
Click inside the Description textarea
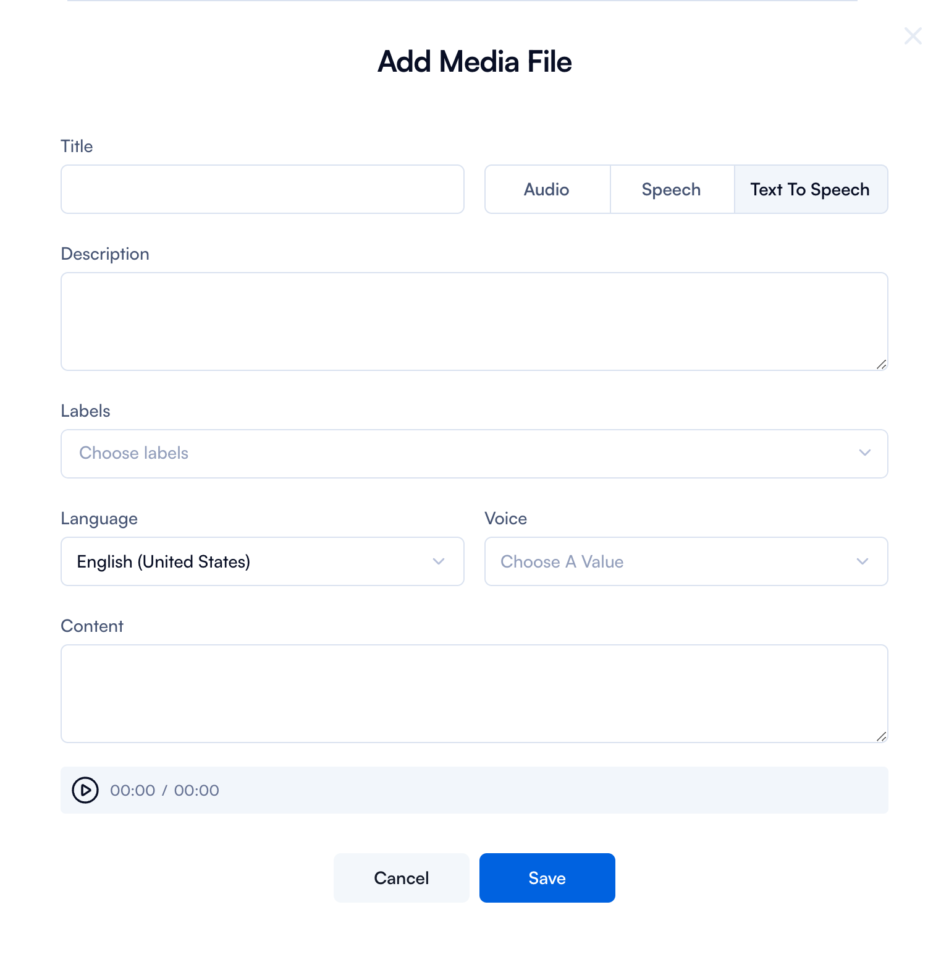(473, 321)
